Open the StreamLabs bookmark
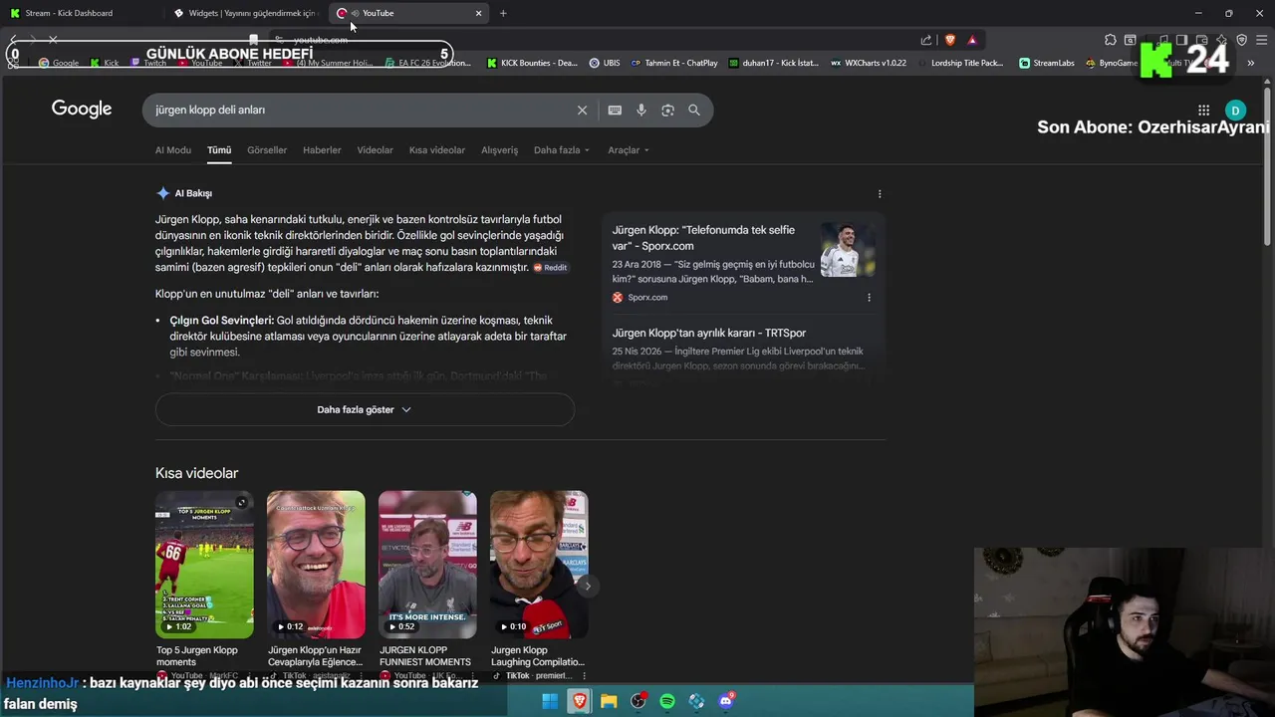This screenshot has height=717, width=1275. click(x=1047, y=63)
